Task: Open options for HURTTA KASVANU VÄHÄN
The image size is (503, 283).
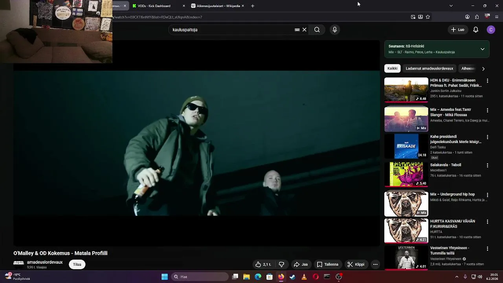Action: click(x=487, y=222)
